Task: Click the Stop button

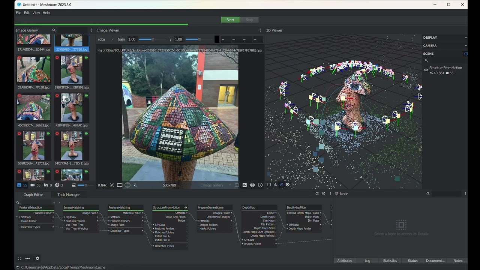Action: tap(249, 20)
